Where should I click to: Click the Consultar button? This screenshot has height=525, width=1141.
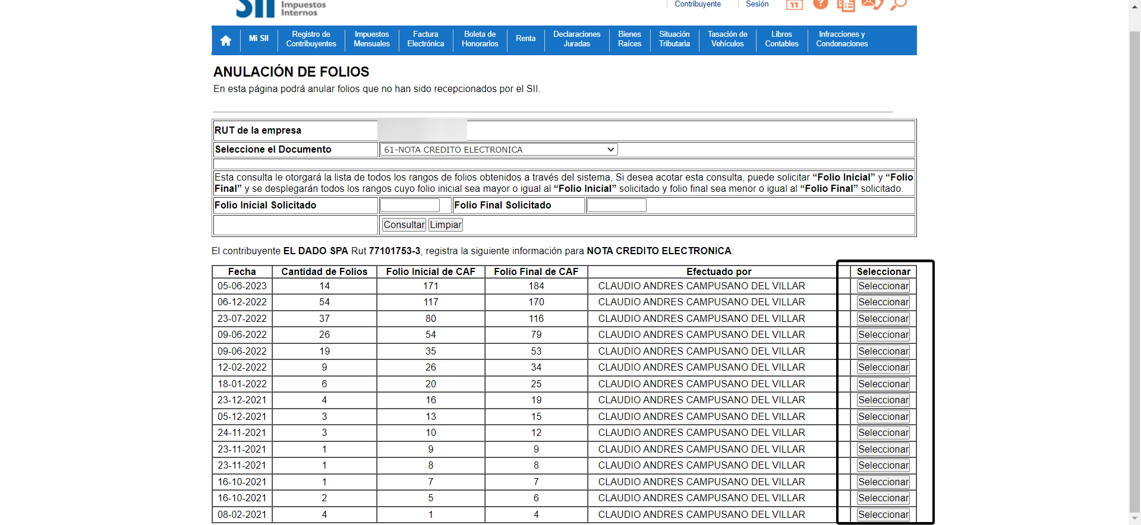[x=404, y=224]
